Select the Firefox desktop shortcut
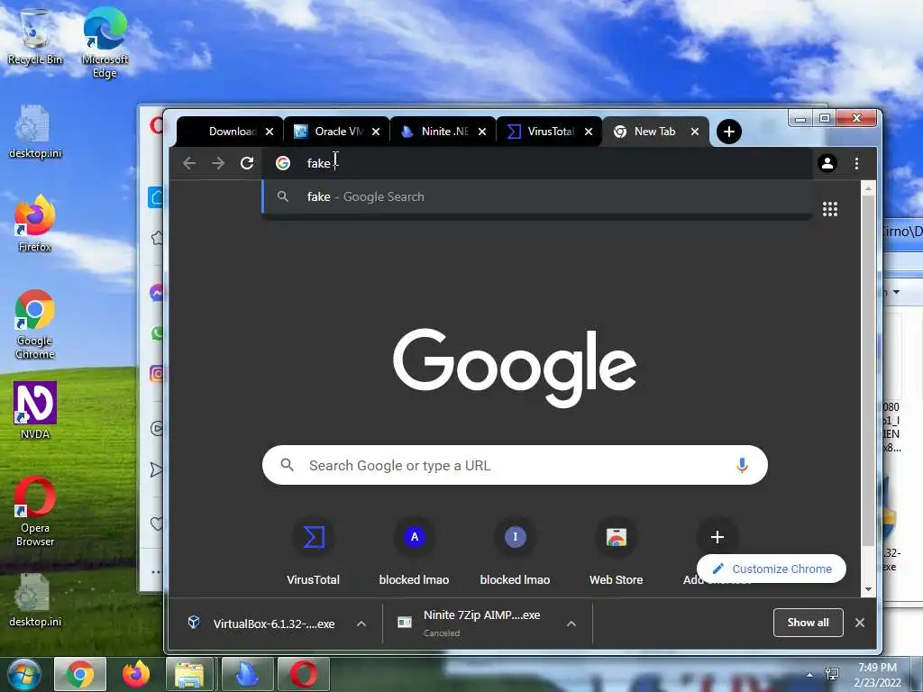923x692 pixels. point(35,223)
